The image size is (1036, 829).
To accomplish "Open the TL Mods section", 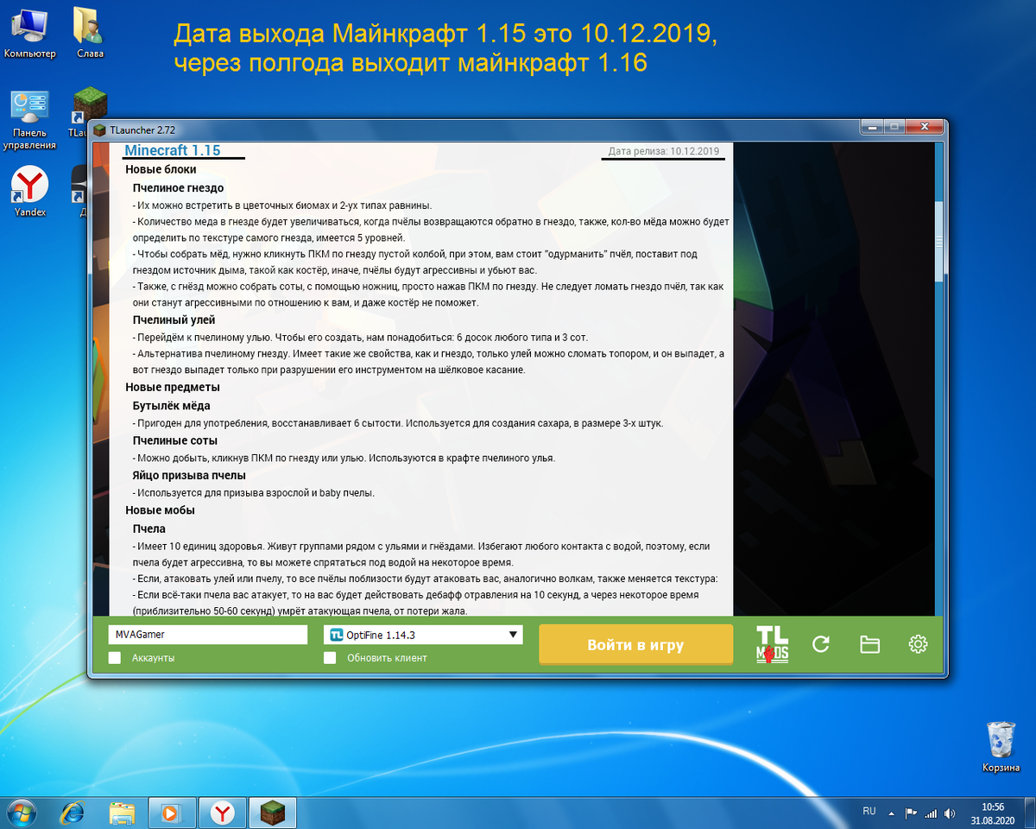I will coord(772,644).
